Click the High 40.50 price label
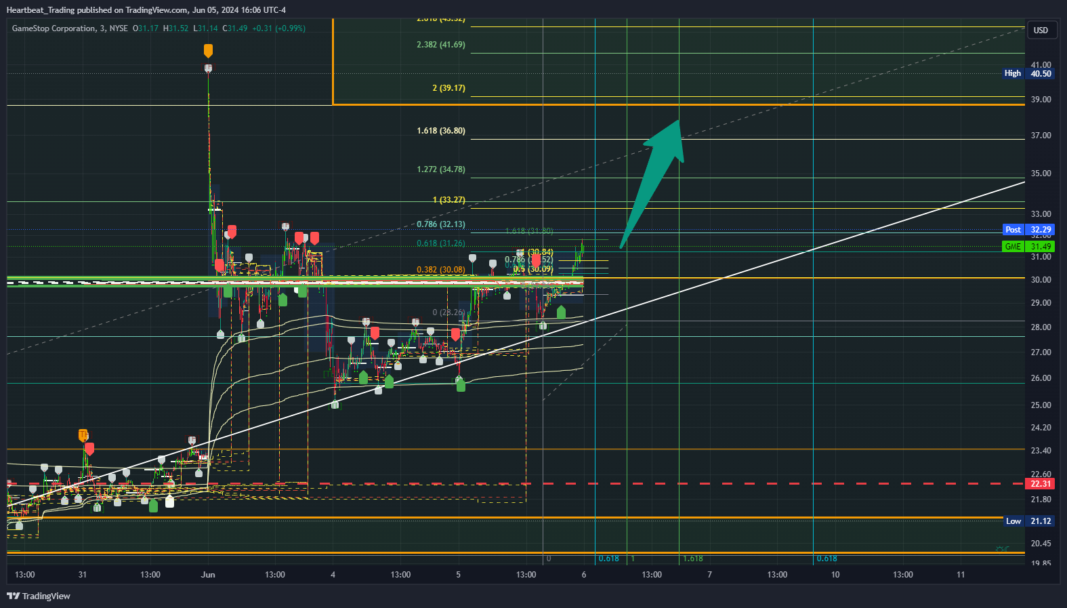This screenshot has height=608, width=1067. coord(1028,73)
